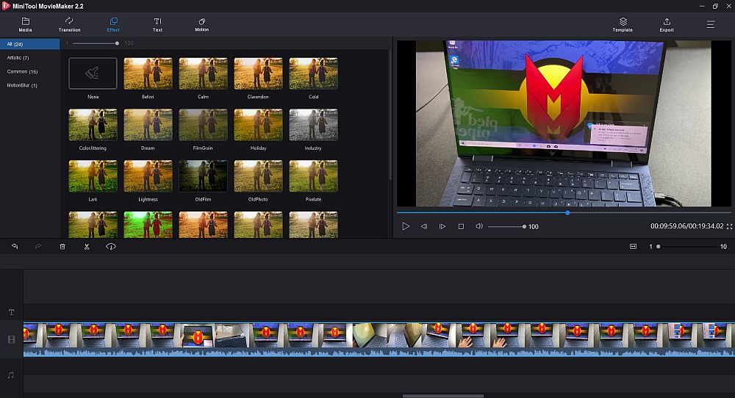Apply the Befori effect
This screenshot has height=398, width=735.
(148, 73)
